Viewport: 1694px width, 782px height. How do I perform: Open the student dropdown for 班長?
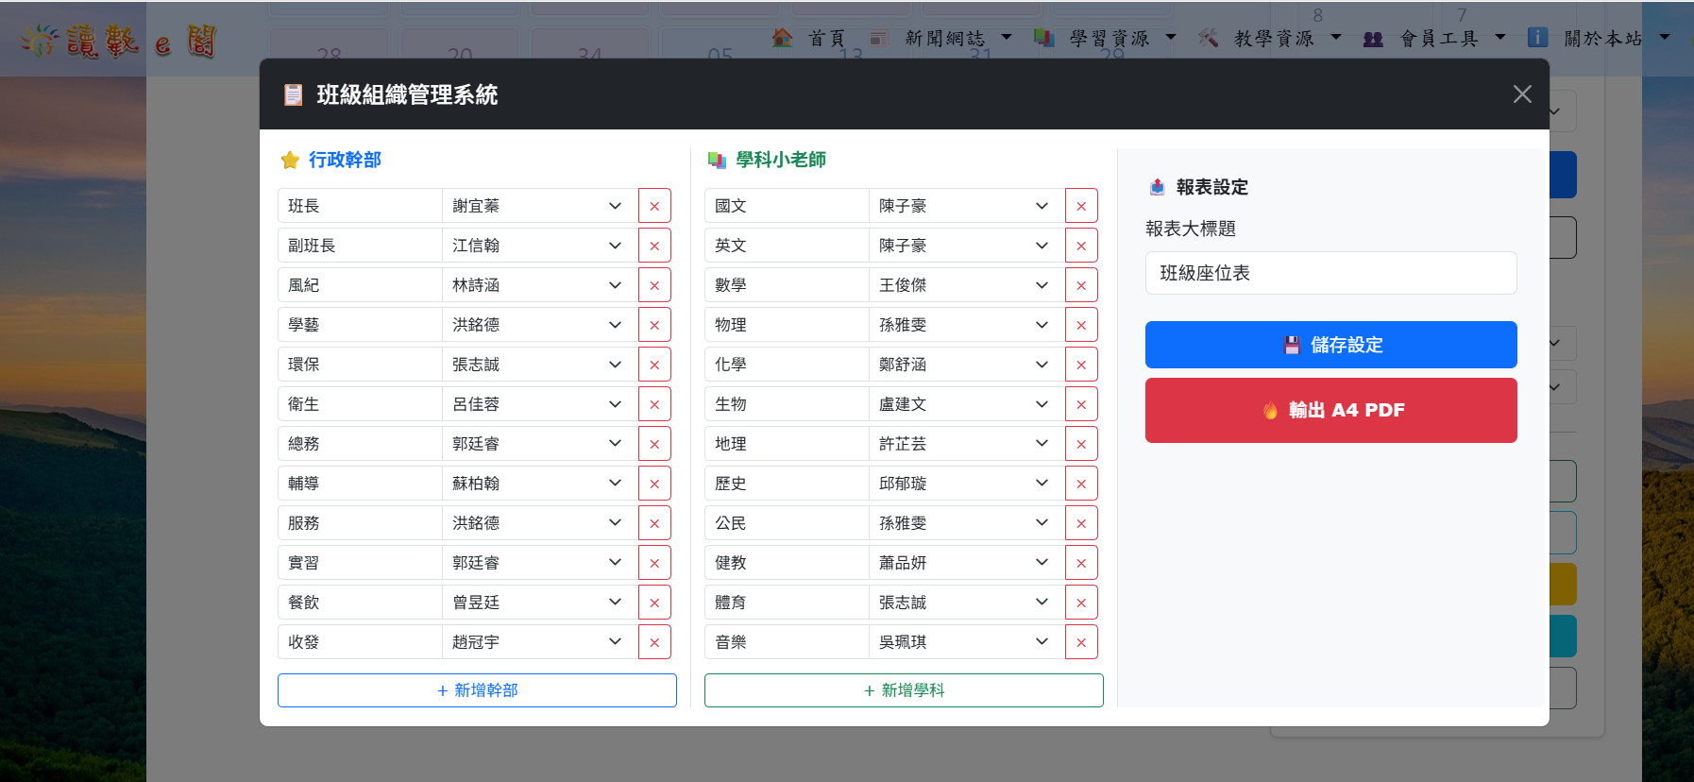click(x=538, y=206)
